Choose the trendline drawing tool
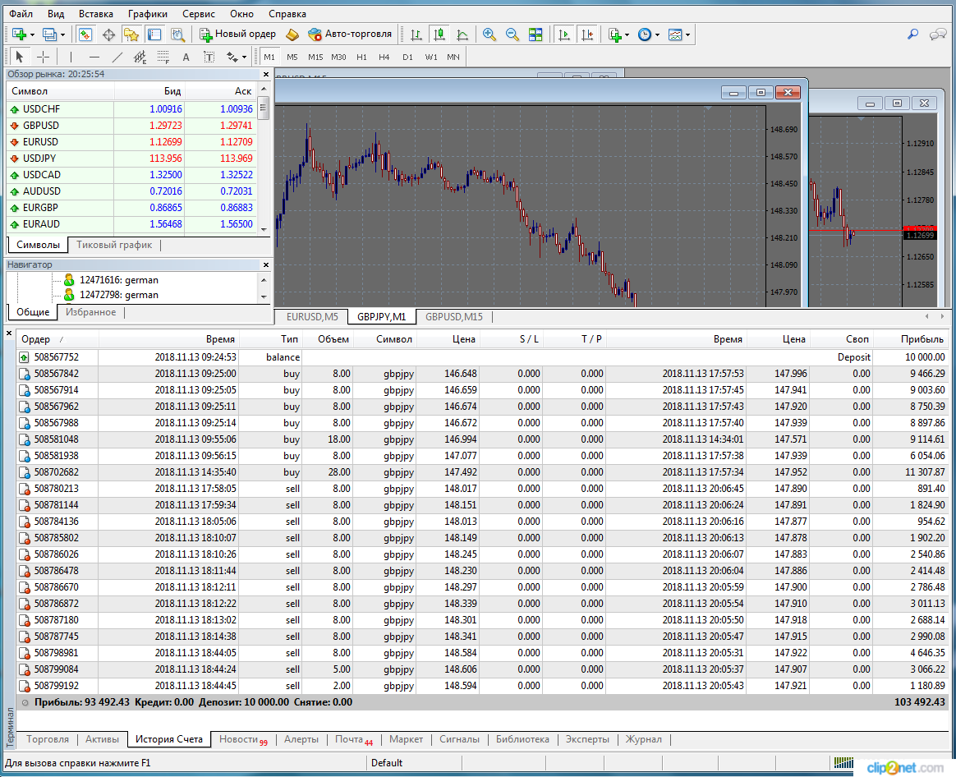956x777 pixels. pyautogui.click(x=117, y=57)
